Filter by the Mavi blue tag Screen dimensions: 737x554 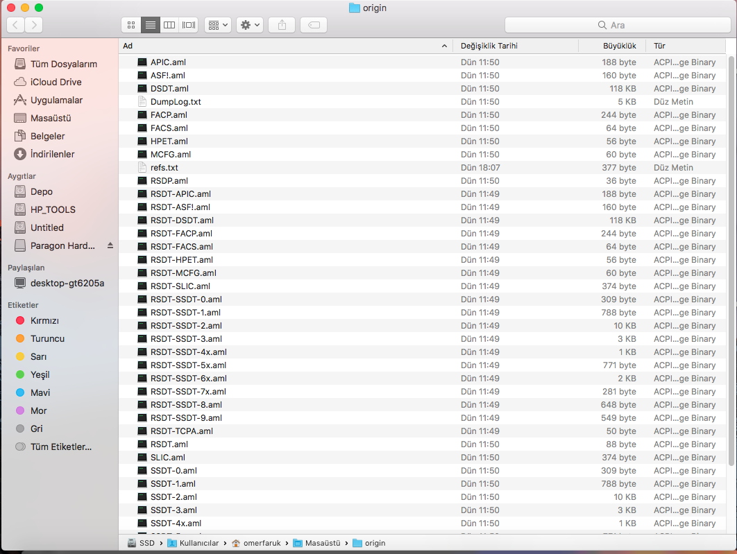tap(40, 392)
